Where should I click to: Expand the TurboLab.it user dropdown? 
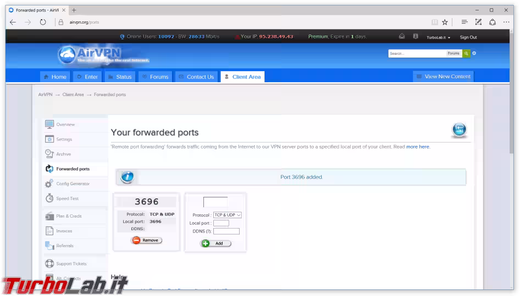click(438, 37)
